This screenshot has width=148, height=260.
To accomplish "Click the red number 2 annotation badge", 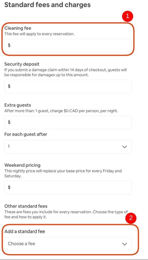I will click(x=131, y=218).
